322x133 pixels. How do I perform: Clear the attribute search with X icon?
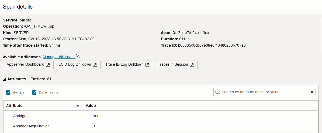(312, 92)
